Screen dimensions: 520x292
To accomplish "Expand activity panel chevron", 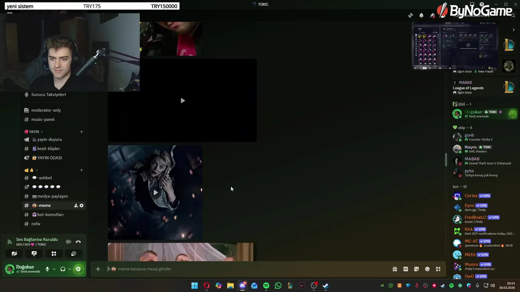I will (513, 30).
